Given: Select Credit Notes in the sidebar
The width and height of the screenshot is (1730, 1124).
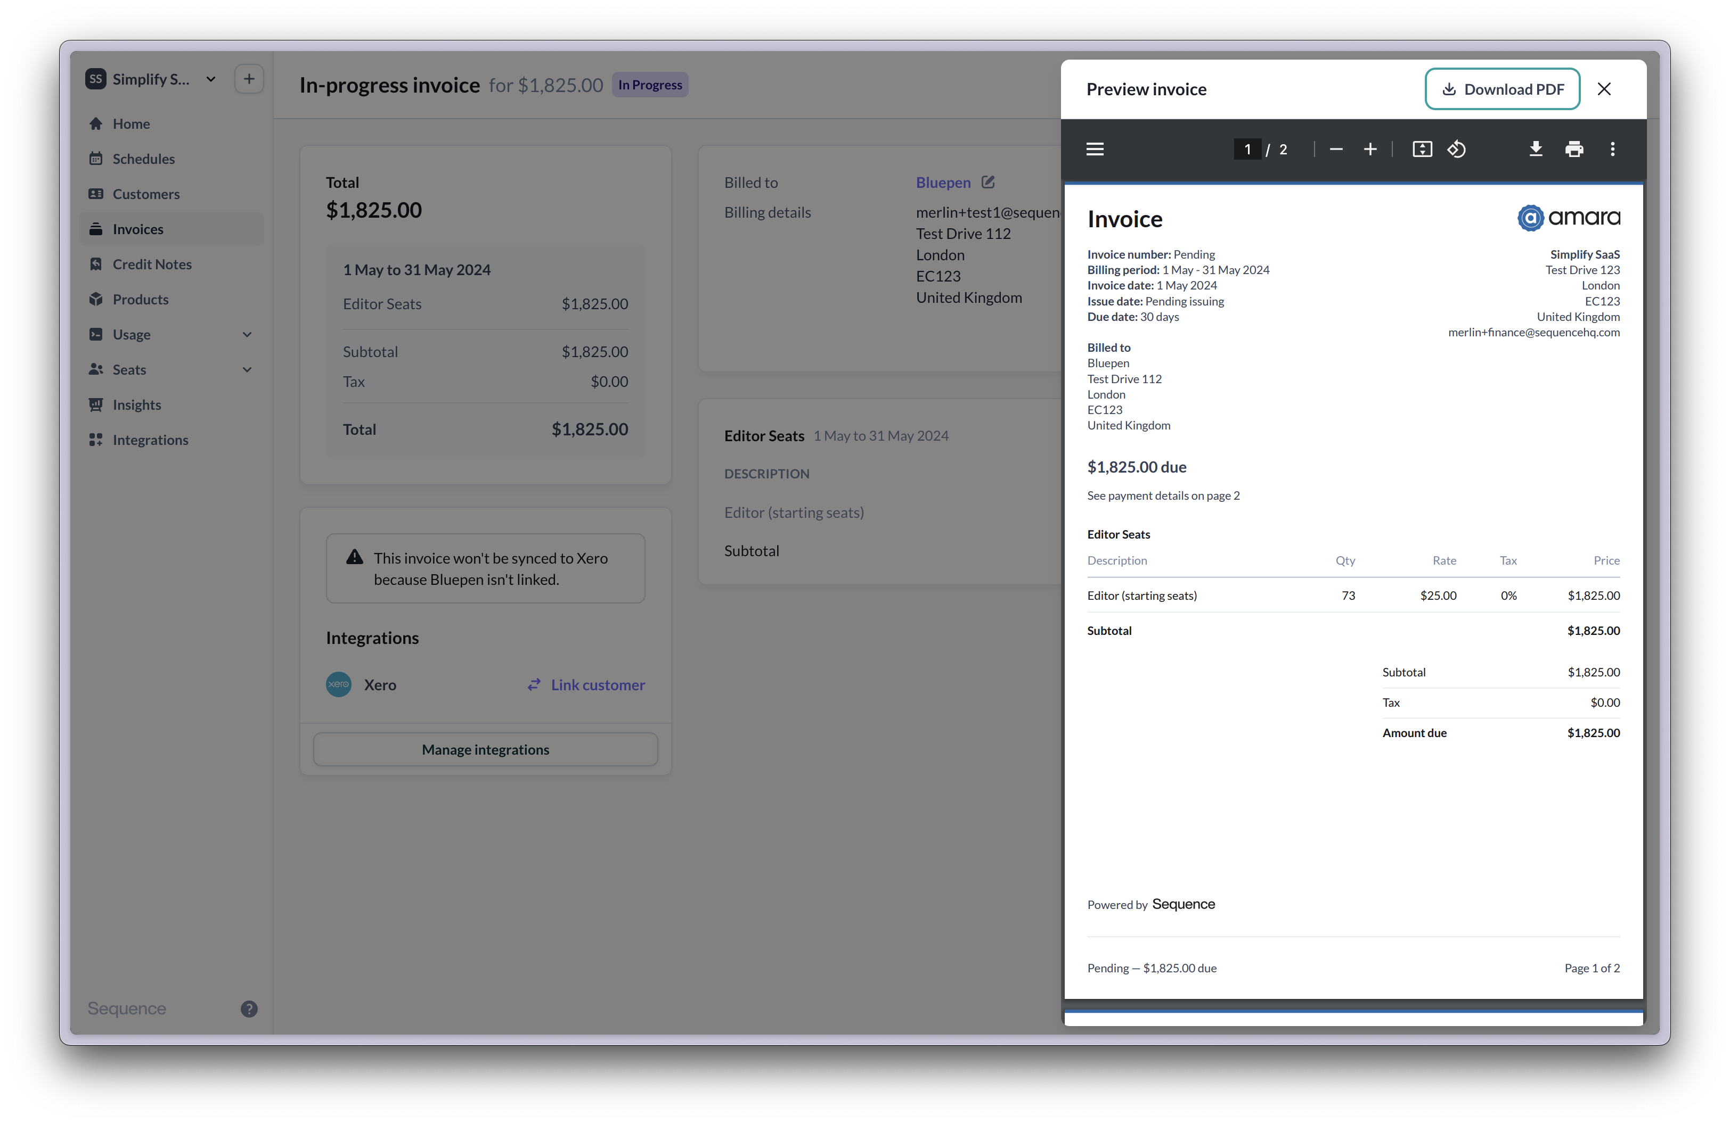Looking at the screenshot, I should pyautogui.click(x=152, y=263).
